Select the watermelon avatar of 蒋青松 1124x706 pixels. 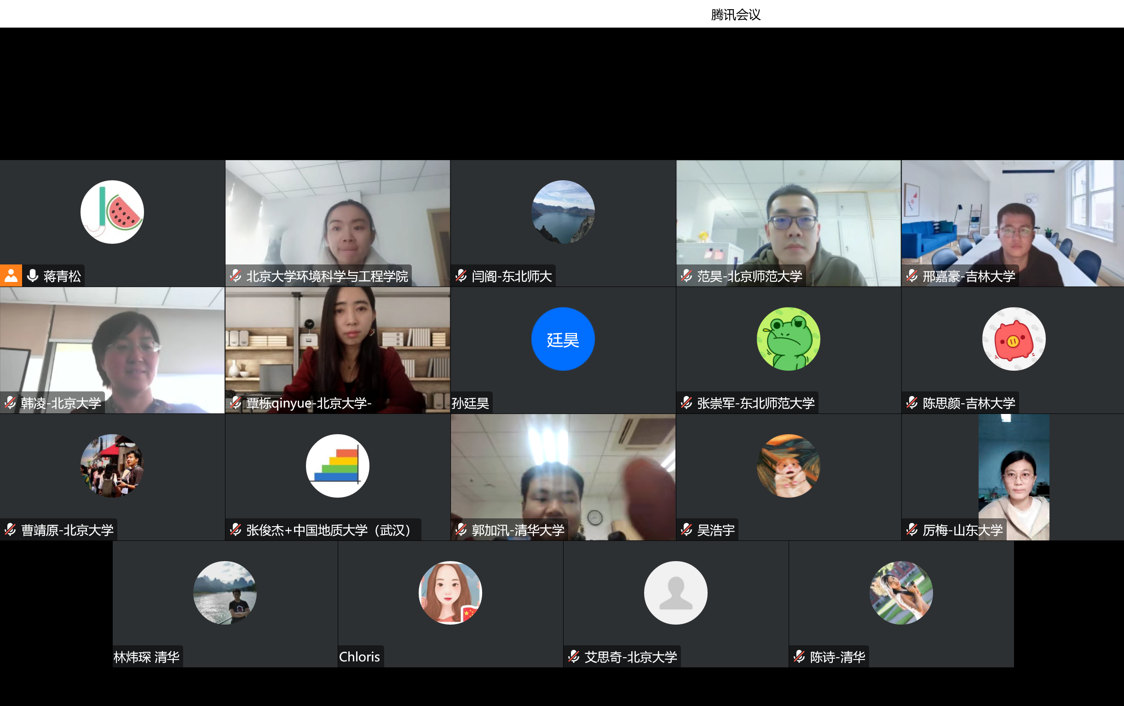point(112,212)
